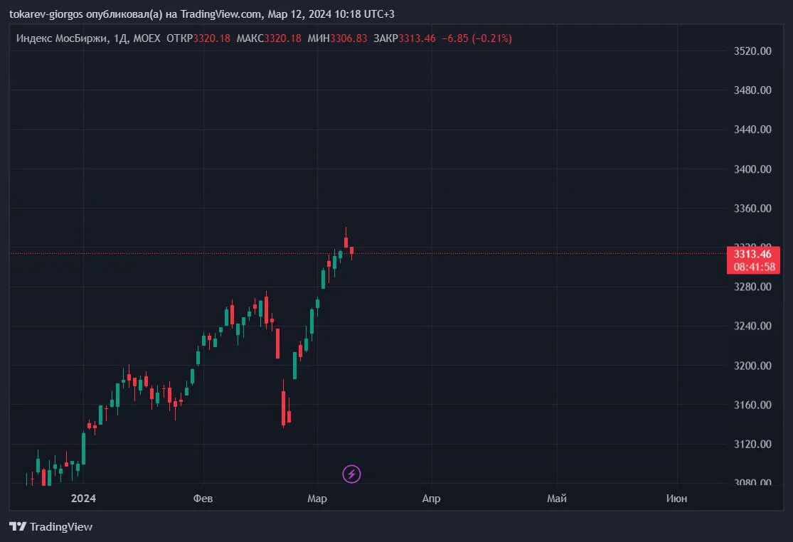Click the 3400.00 price axis label
Viewport: 793px width, 542px height.
click(752, 169)
